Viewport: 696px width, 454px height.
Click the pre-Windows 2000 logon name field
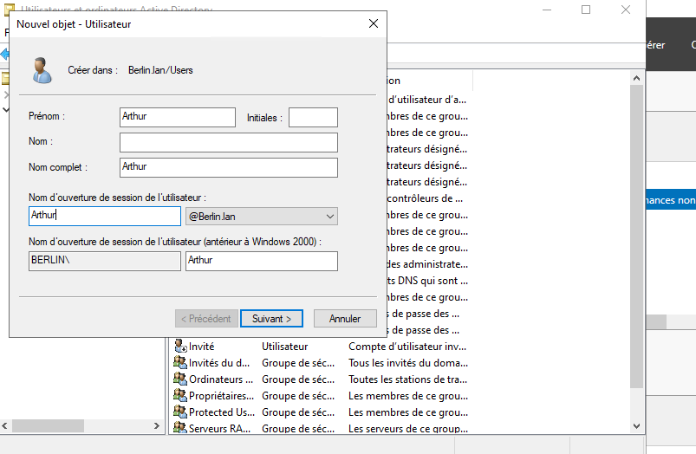click(x=262, y=261)
